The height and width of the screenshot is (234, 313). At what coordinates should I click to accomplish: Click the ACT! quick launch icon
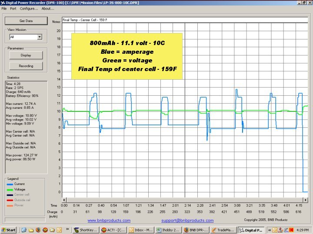(x=45, y=230)
